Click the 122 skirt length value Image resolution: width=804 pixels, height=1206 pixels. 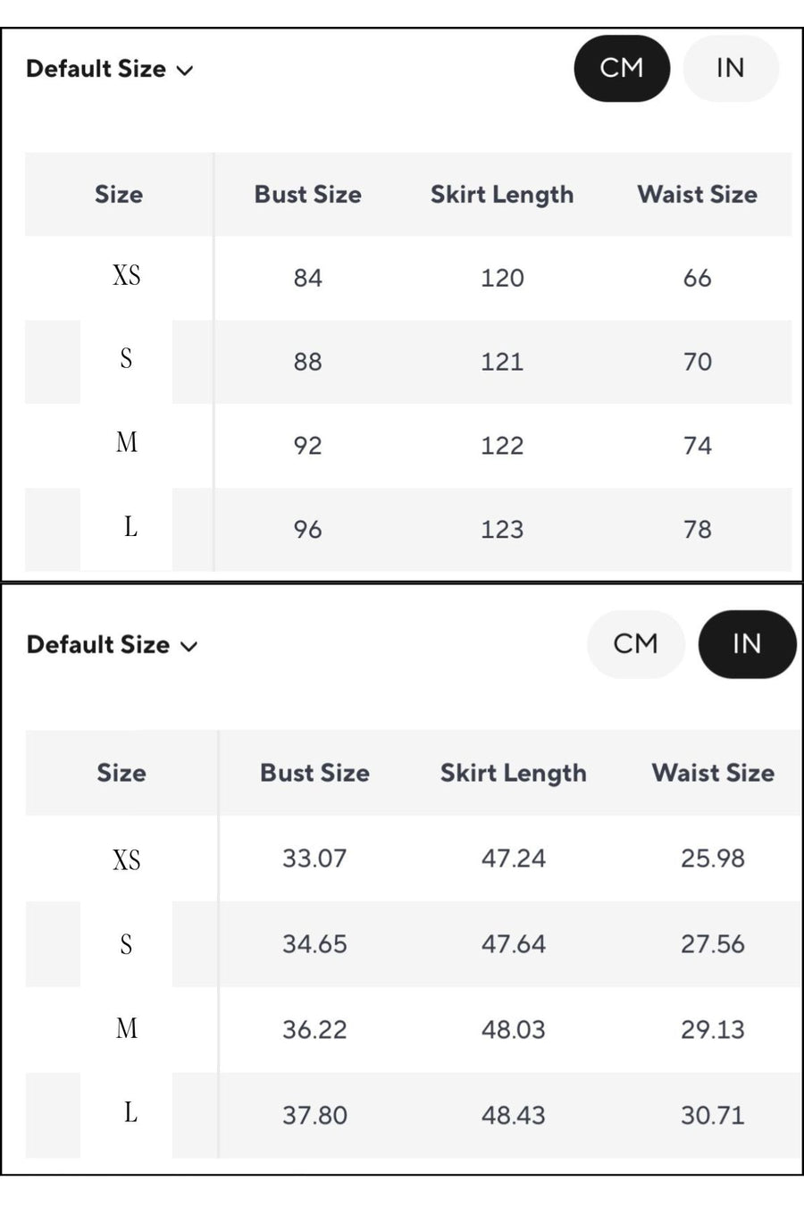click(x=502, y=446)
